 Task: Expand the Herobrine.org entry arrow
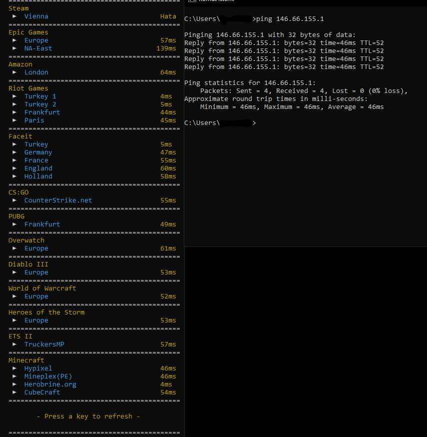[14, 384]
